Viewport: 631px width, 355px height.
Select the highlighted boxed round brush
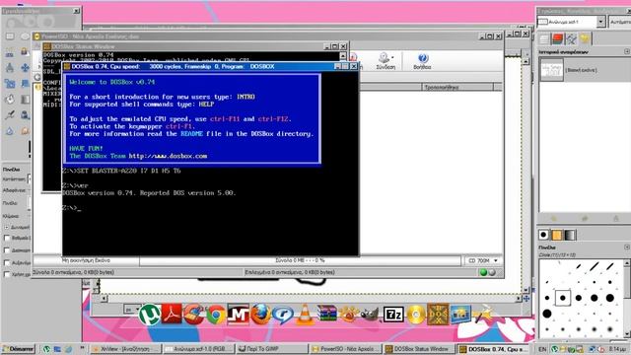(x=563, y=298)
